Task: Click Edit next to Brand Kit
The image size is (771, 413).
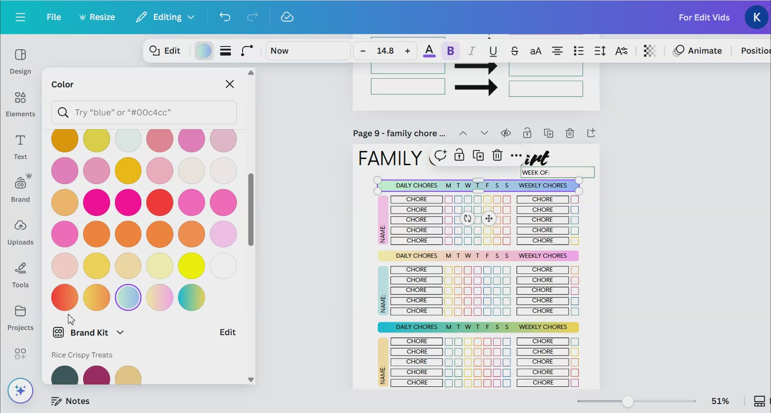Action: point(227,332)
